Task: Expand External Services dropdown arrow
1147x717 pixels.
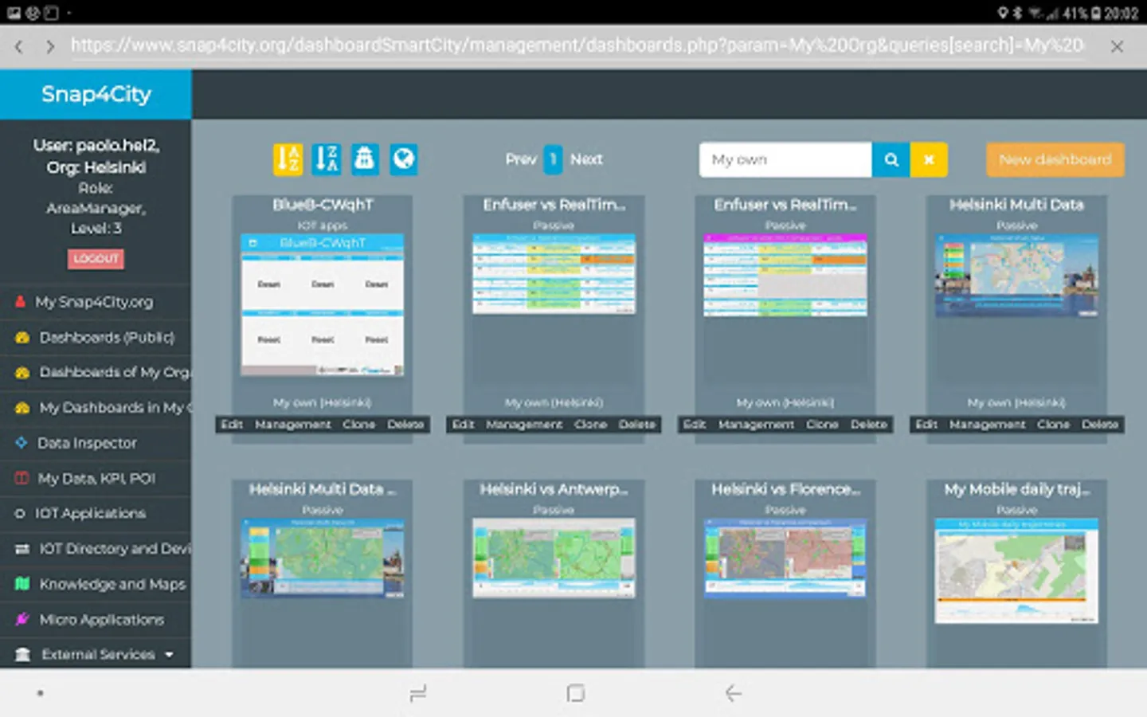Action: pos(169,655)
